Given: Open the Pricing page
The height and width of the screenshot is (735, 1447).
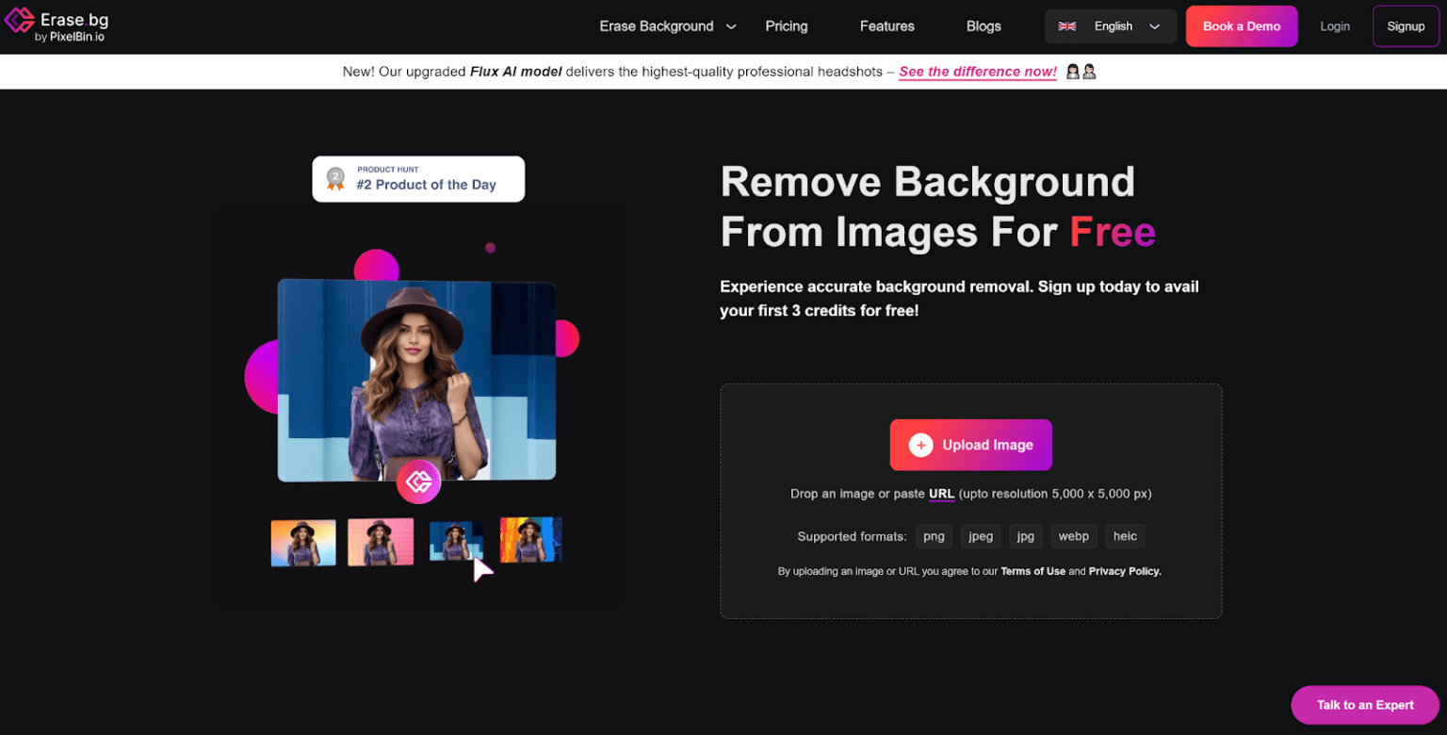Looking at the screenshot, I should coord(787,26).
